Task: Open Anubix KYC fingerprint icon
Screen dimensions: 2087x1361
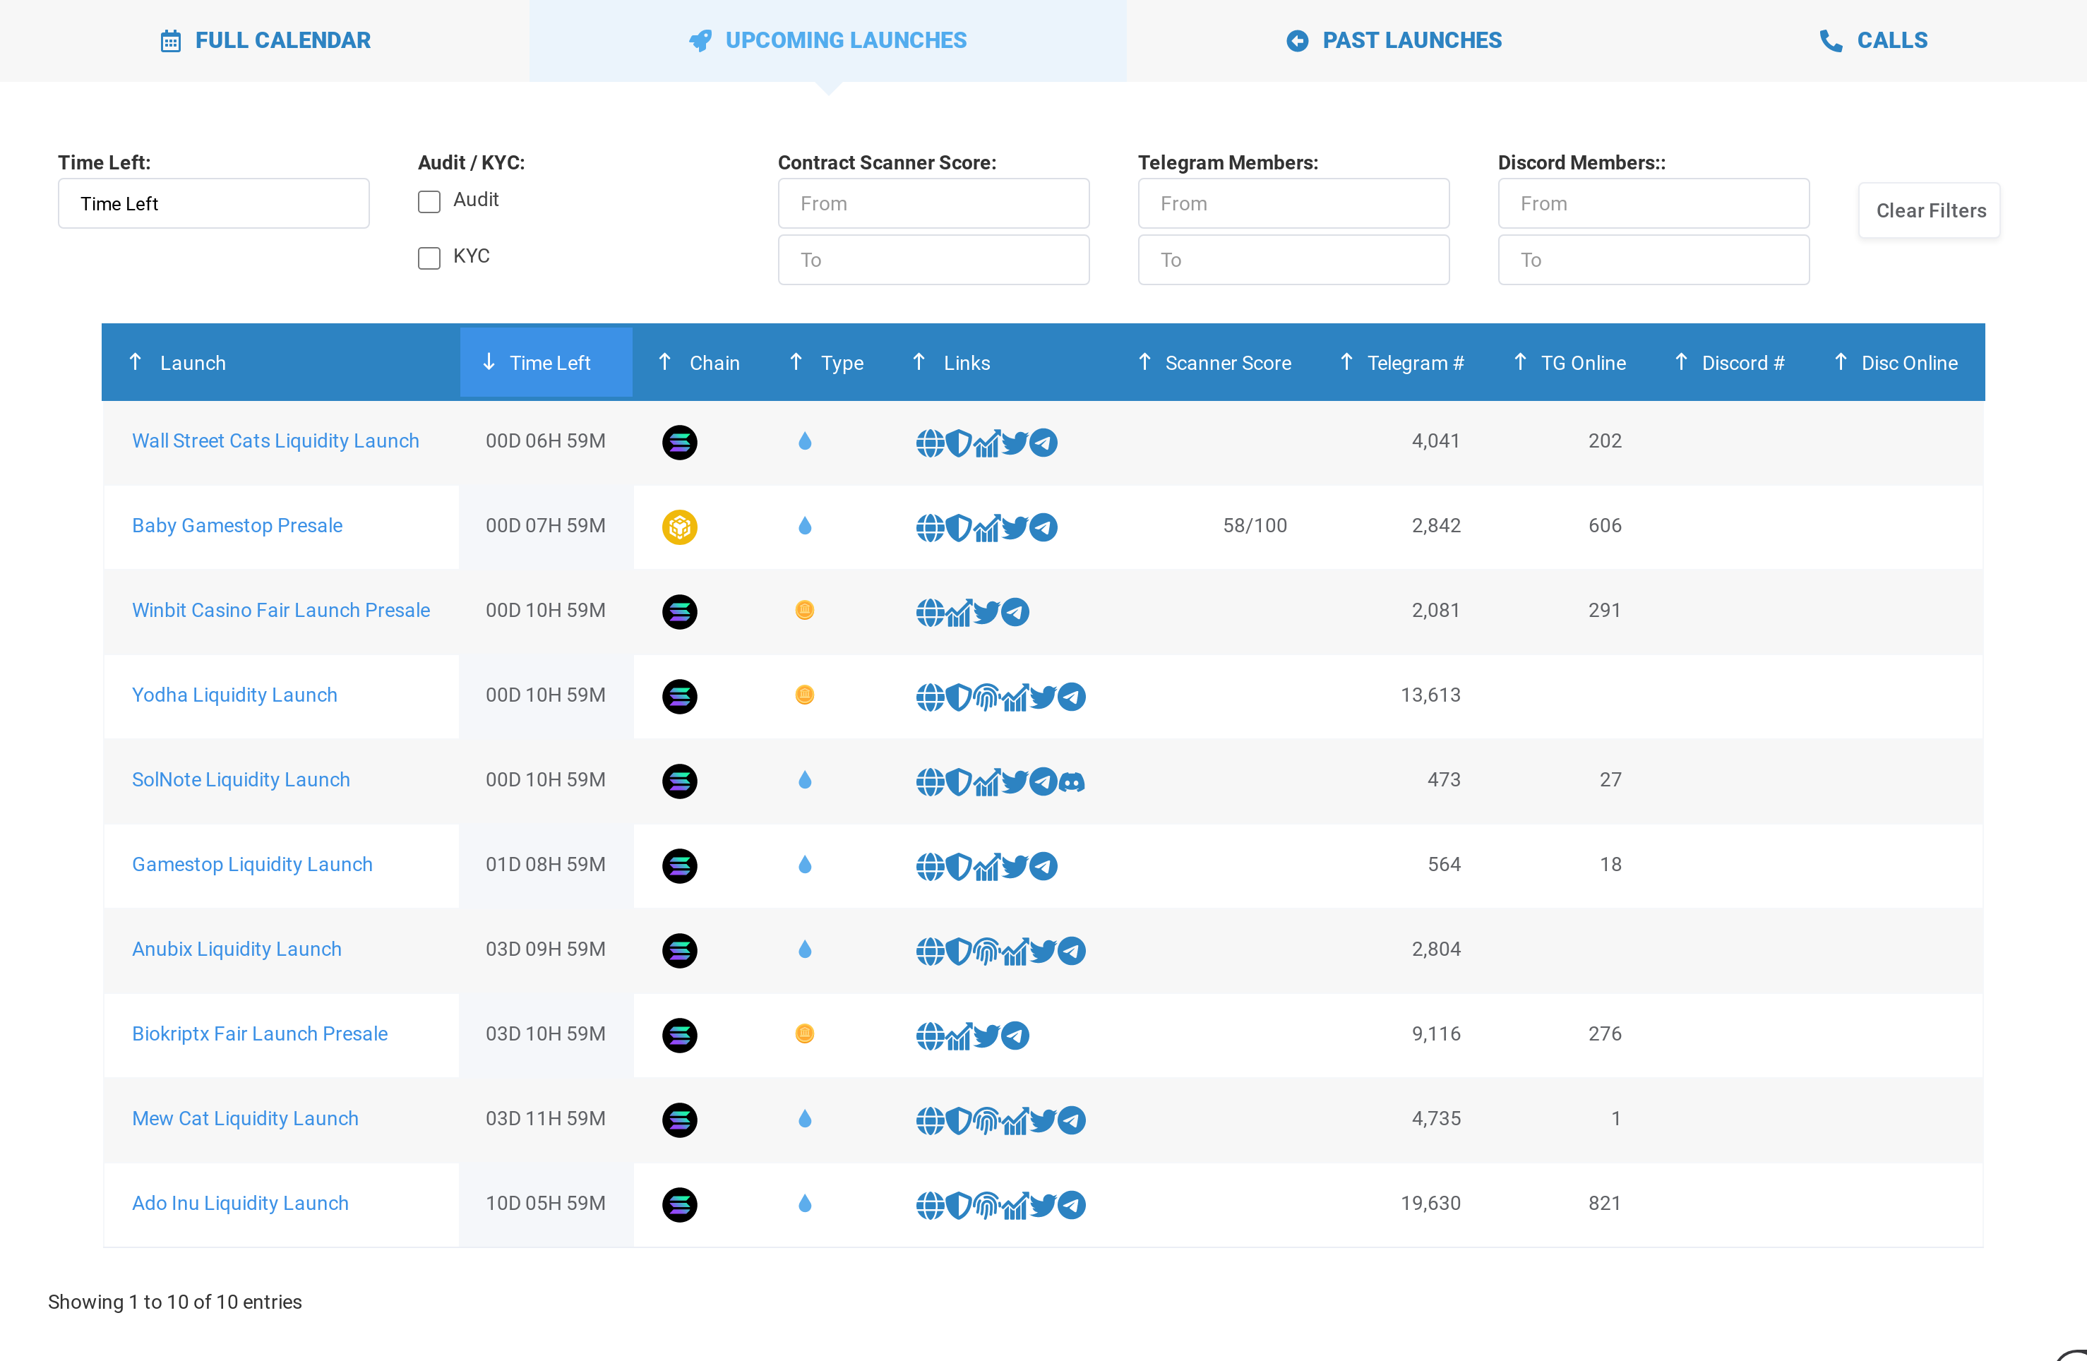Action: coord(986,951)
